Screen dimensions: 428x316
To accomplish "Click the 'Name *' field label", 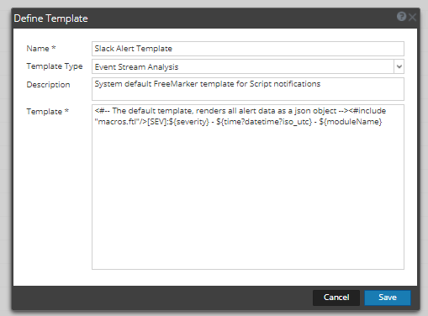I will (x=41, y=49).
